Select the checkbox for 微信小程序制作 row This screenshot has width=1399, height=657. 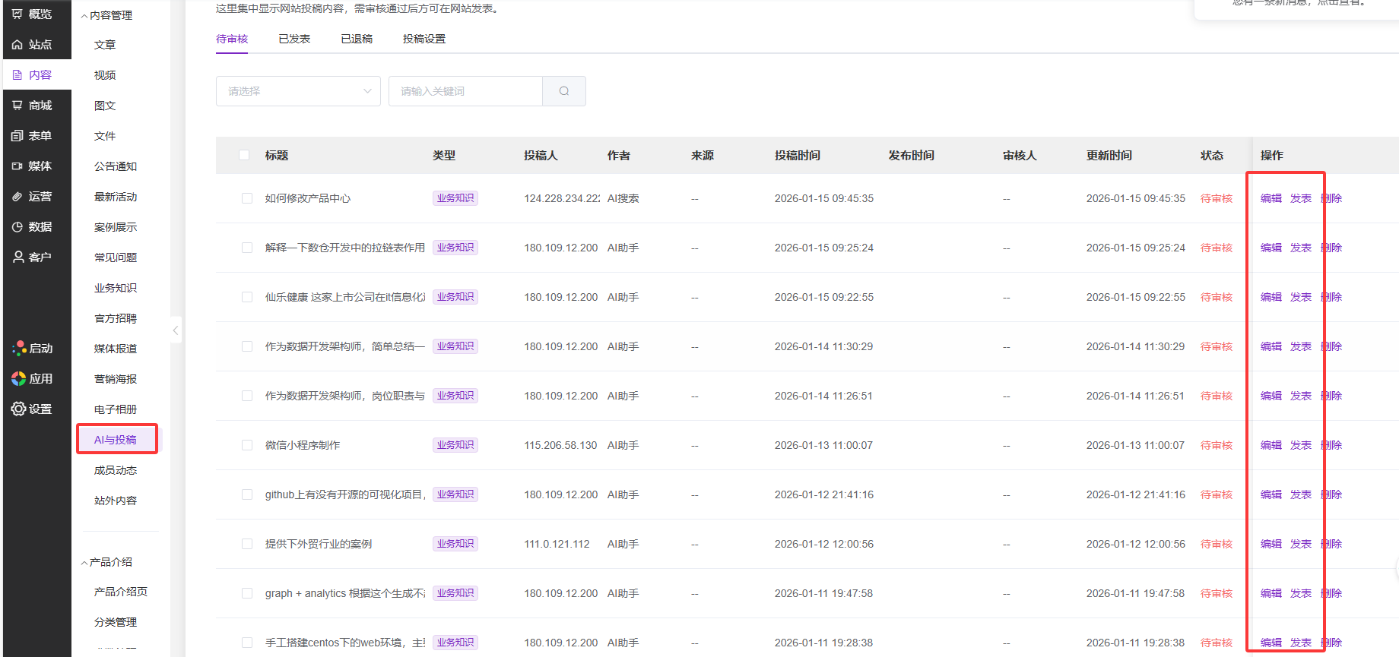click(x=247, y=445)
